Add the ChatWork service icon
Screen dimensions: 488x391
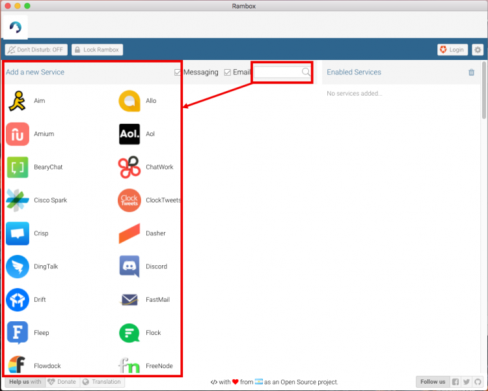point(129,167)
